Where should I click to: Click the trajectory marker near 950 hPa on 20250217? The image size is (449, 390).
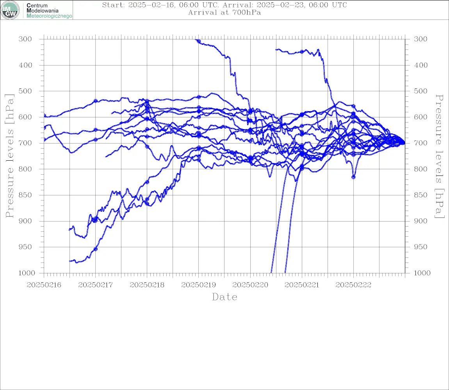tap(96, 249)
